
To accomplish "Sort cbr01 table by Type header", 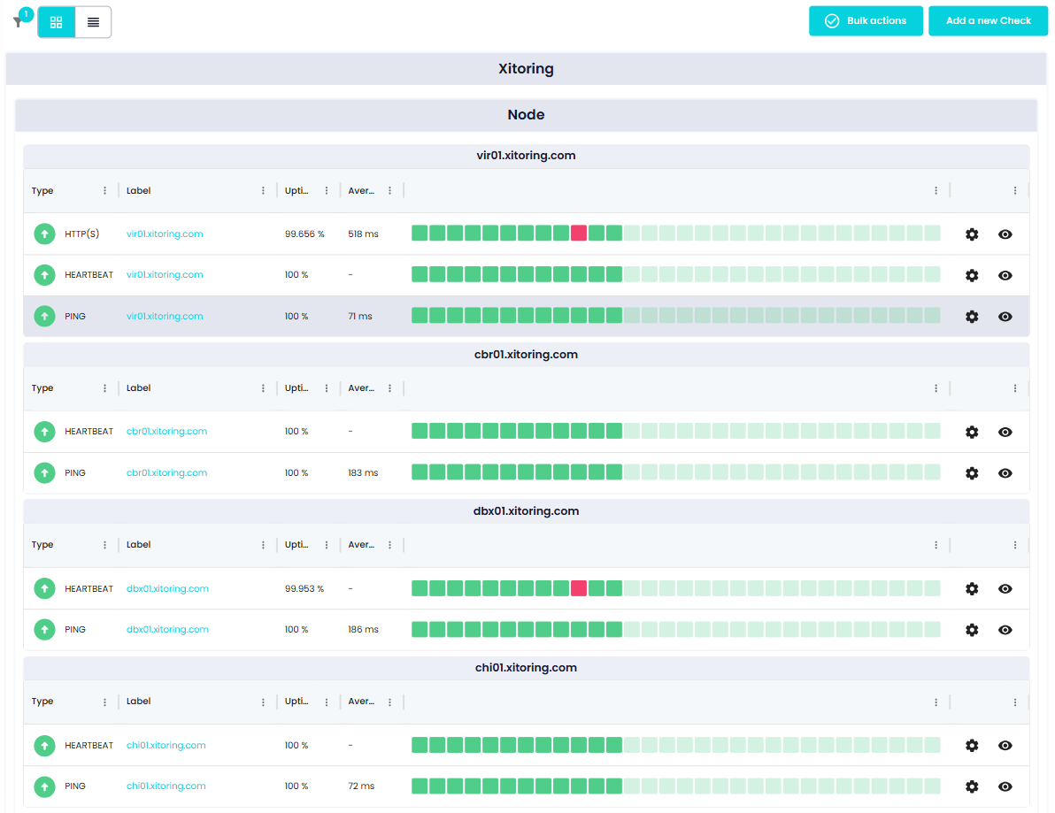I will pyautogui.click(x=42, y=388).
